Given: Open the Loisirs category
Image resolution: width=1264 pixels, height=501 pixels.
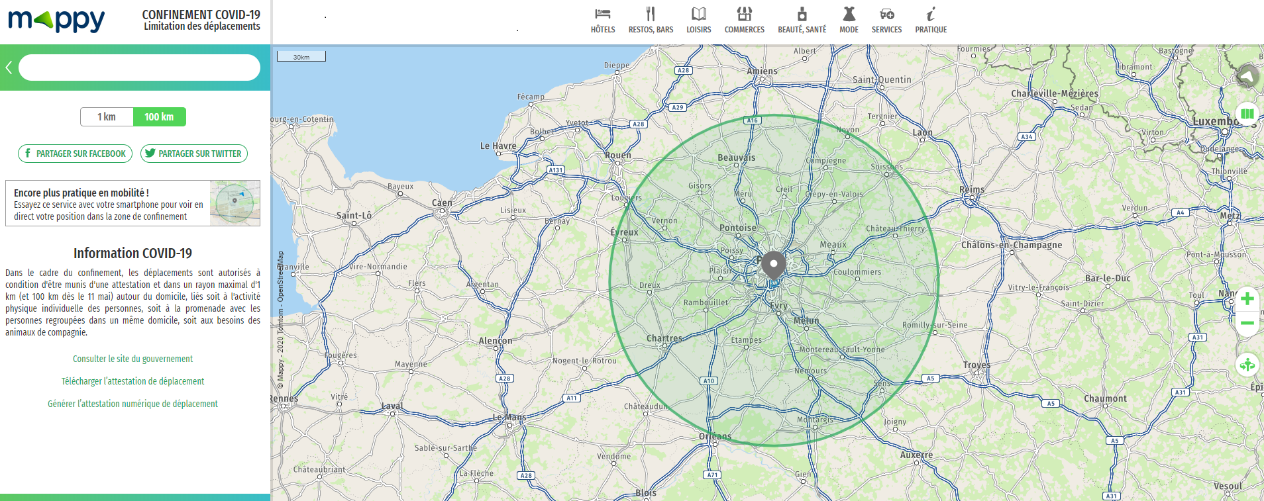Looking at the screenshot, I should click(x=698, y=20).
